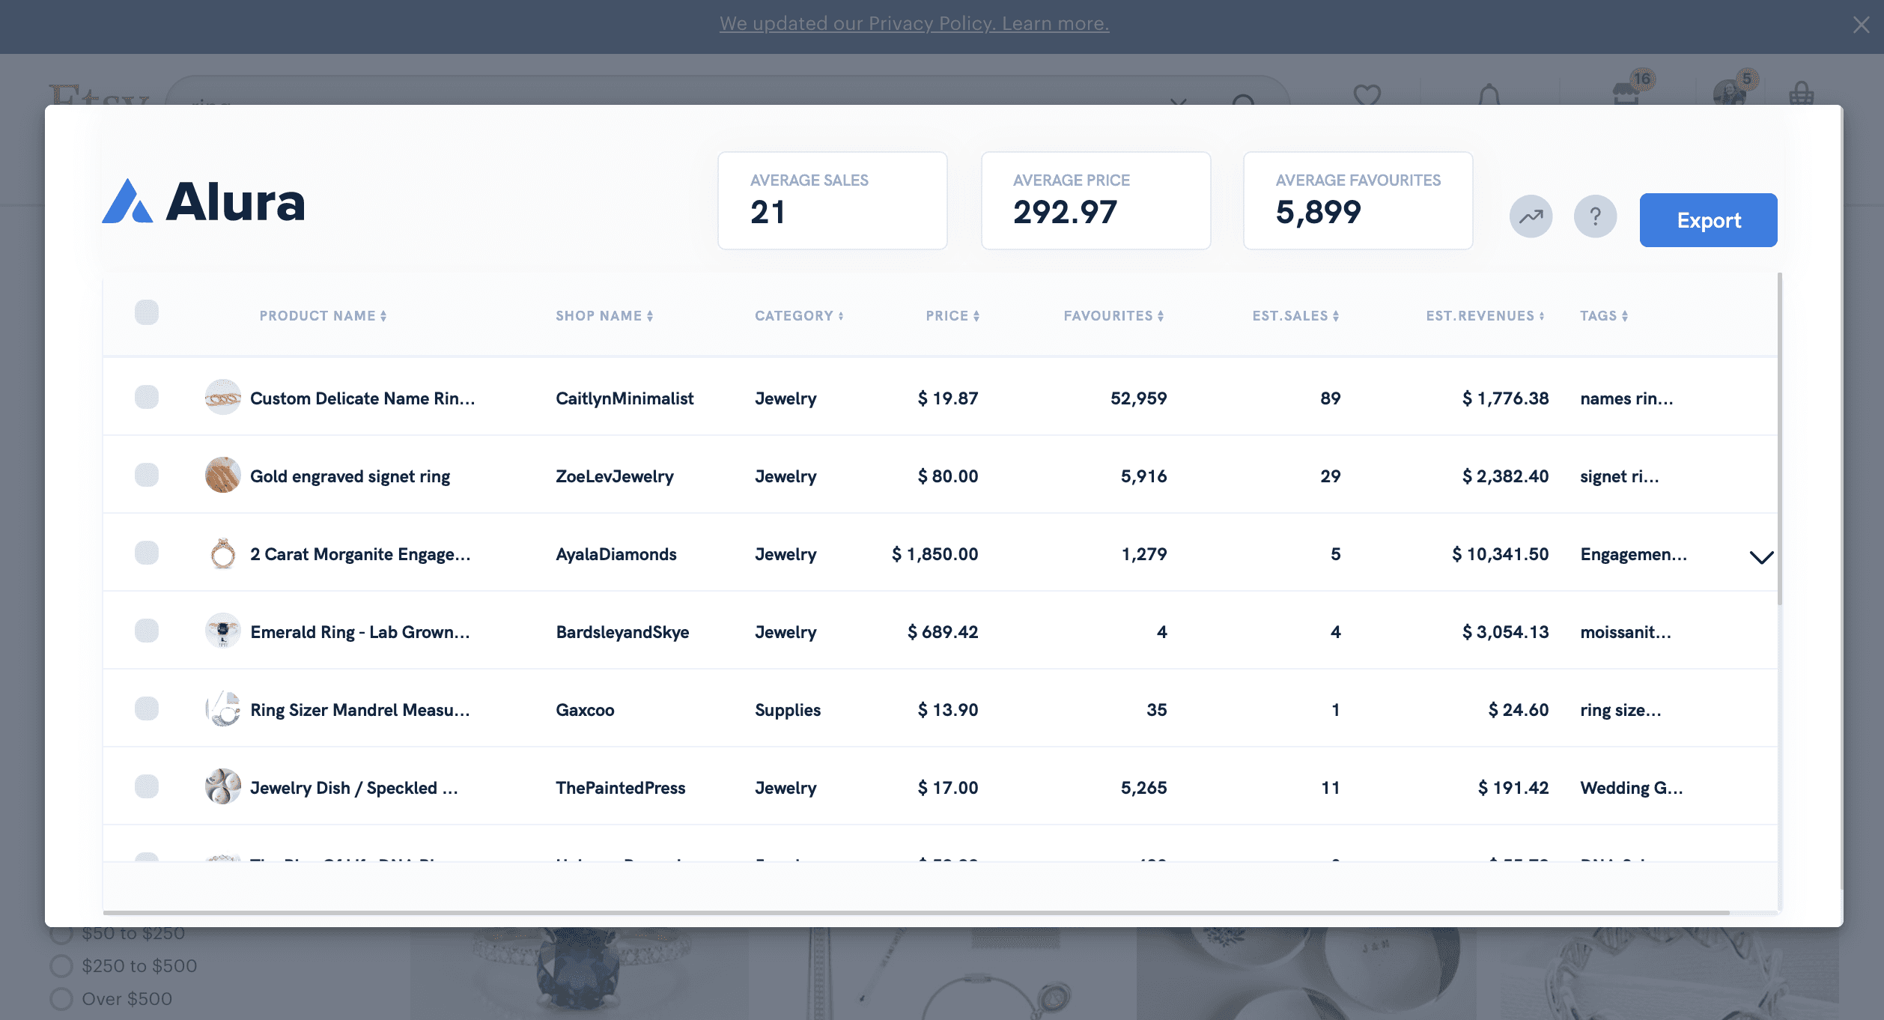Sort by Favourites column
The width and height of the screenshot is (1884, 1020).
pos(1114,316)
